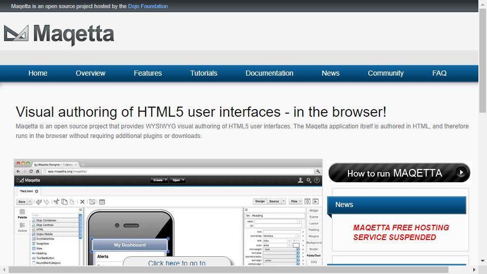Click the horizontal scrollbar thumb
This screenshot has height=274, width=487.
click(228, 269)
